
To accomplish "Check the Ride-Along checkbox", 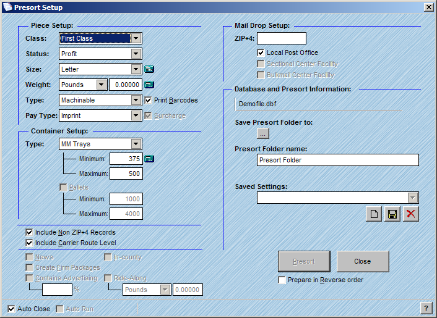I will pyautogui.click(x=108, y=278).
